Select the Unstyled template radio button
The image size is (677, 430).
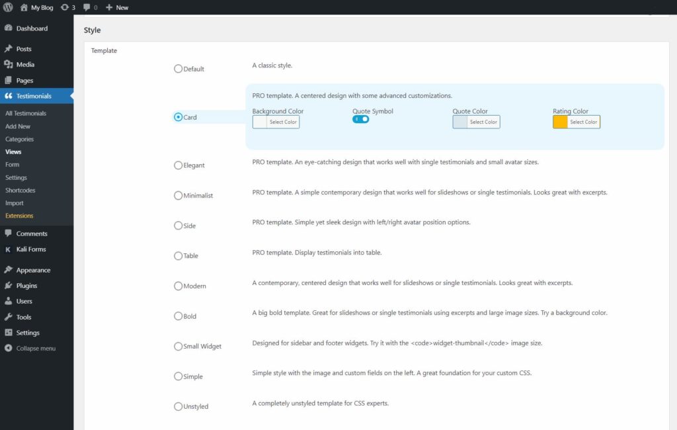(x=178, y=406)
